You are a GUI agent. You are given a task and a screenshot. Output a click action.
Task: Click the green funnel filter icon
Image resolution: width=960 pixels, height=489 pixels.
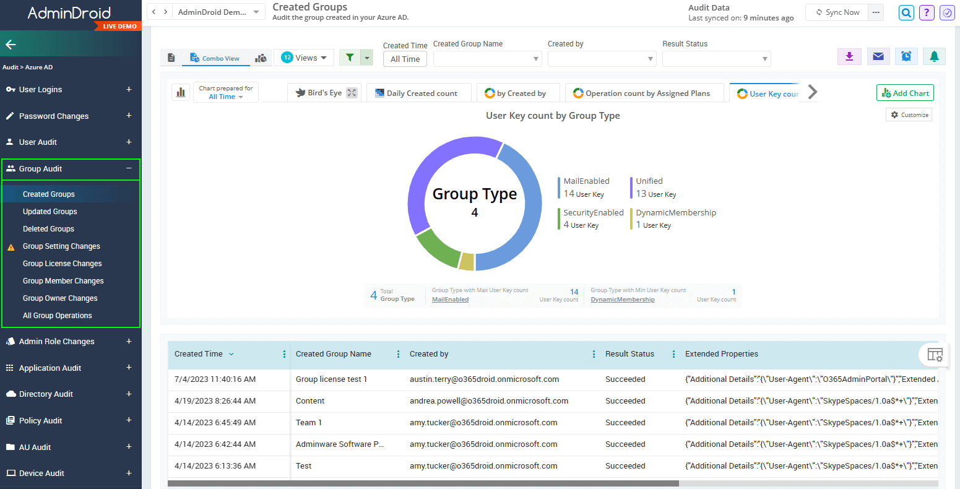(x=350, y=58)
